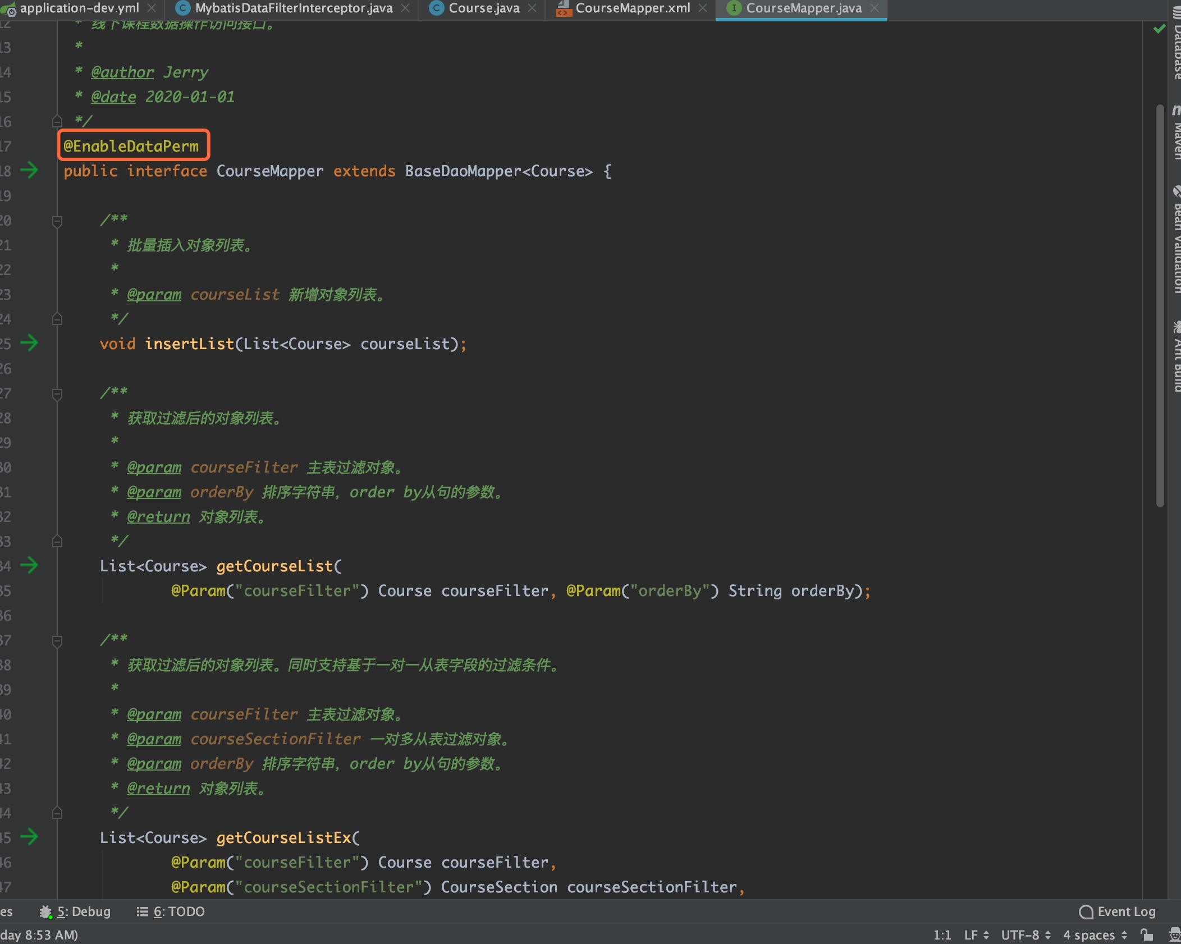Change the UTF-8 file encoding

(1026, 935)
